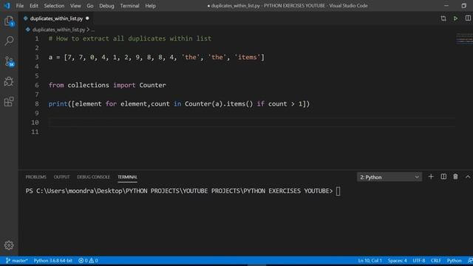
Task: Split the editor to the right
Action: (468, 18)
